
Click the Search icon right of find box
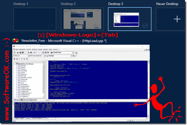pos(76,53)
